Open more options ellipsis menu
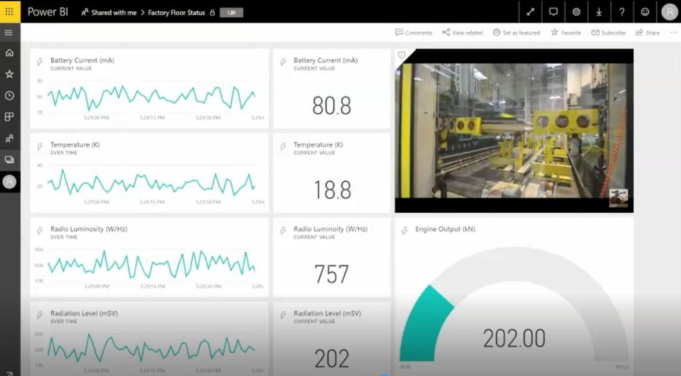The image size is (681, 376). click(674, 33)
